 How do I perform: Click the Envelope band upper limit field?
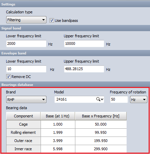pyautogui.click(x=84, y=69)
